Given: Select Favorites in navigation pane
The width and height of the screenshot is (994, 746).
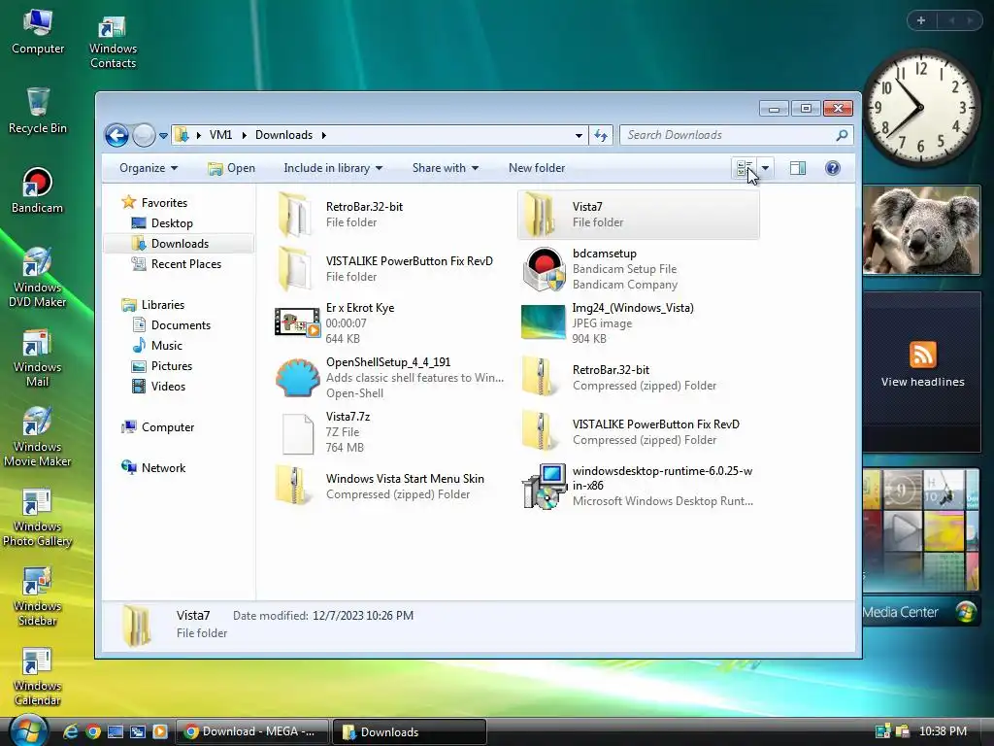Looking at the screenshot, I should 164,203.
